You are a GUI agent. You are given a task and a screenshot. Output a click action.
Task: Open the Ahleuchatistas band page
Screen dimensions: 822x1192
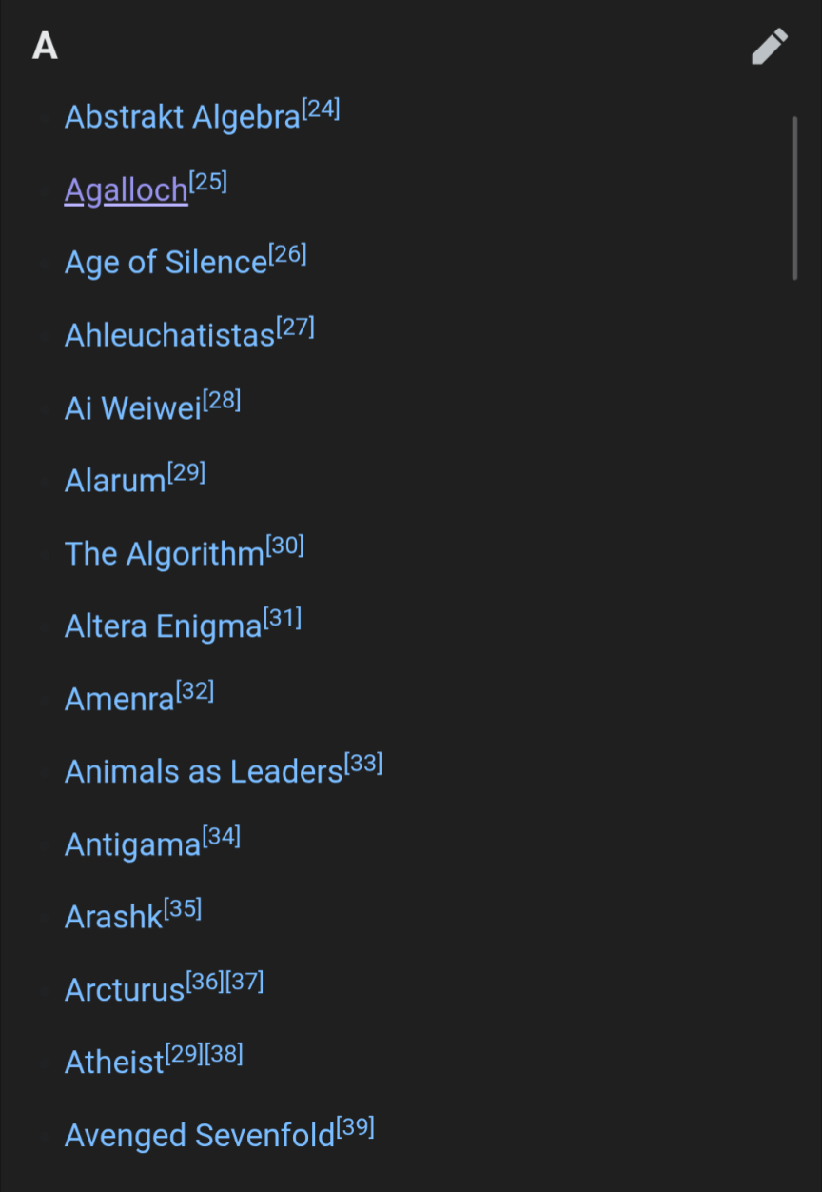pyautogui.click(x=169, y=335)
